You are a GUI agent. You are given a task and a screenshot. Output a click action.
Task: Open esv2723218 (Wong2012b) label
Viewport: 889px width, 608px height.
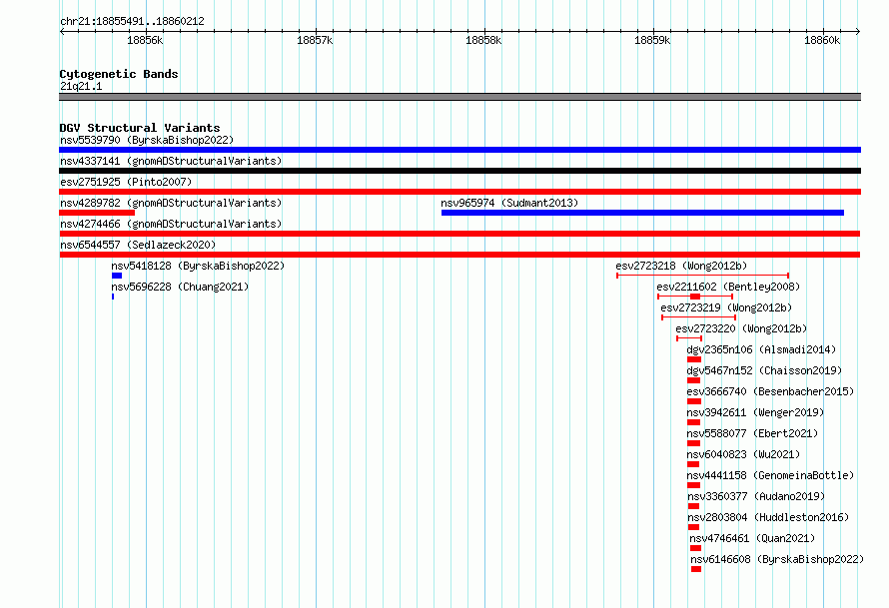[x=681, y=266]
